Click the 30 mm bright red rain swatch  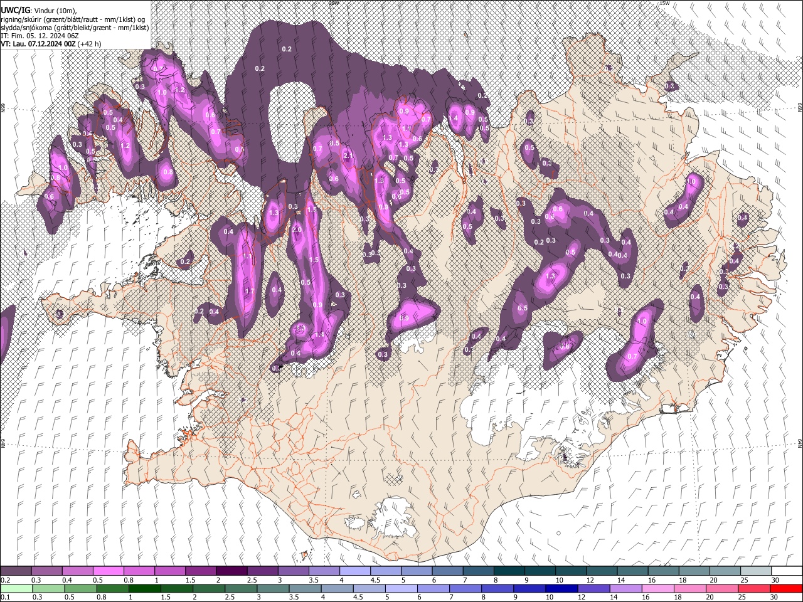click(786, 588)
